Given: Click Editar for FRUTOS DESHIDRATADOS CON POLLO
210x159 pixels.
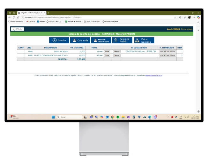Looking at the screenshot, I should point(107,55).
